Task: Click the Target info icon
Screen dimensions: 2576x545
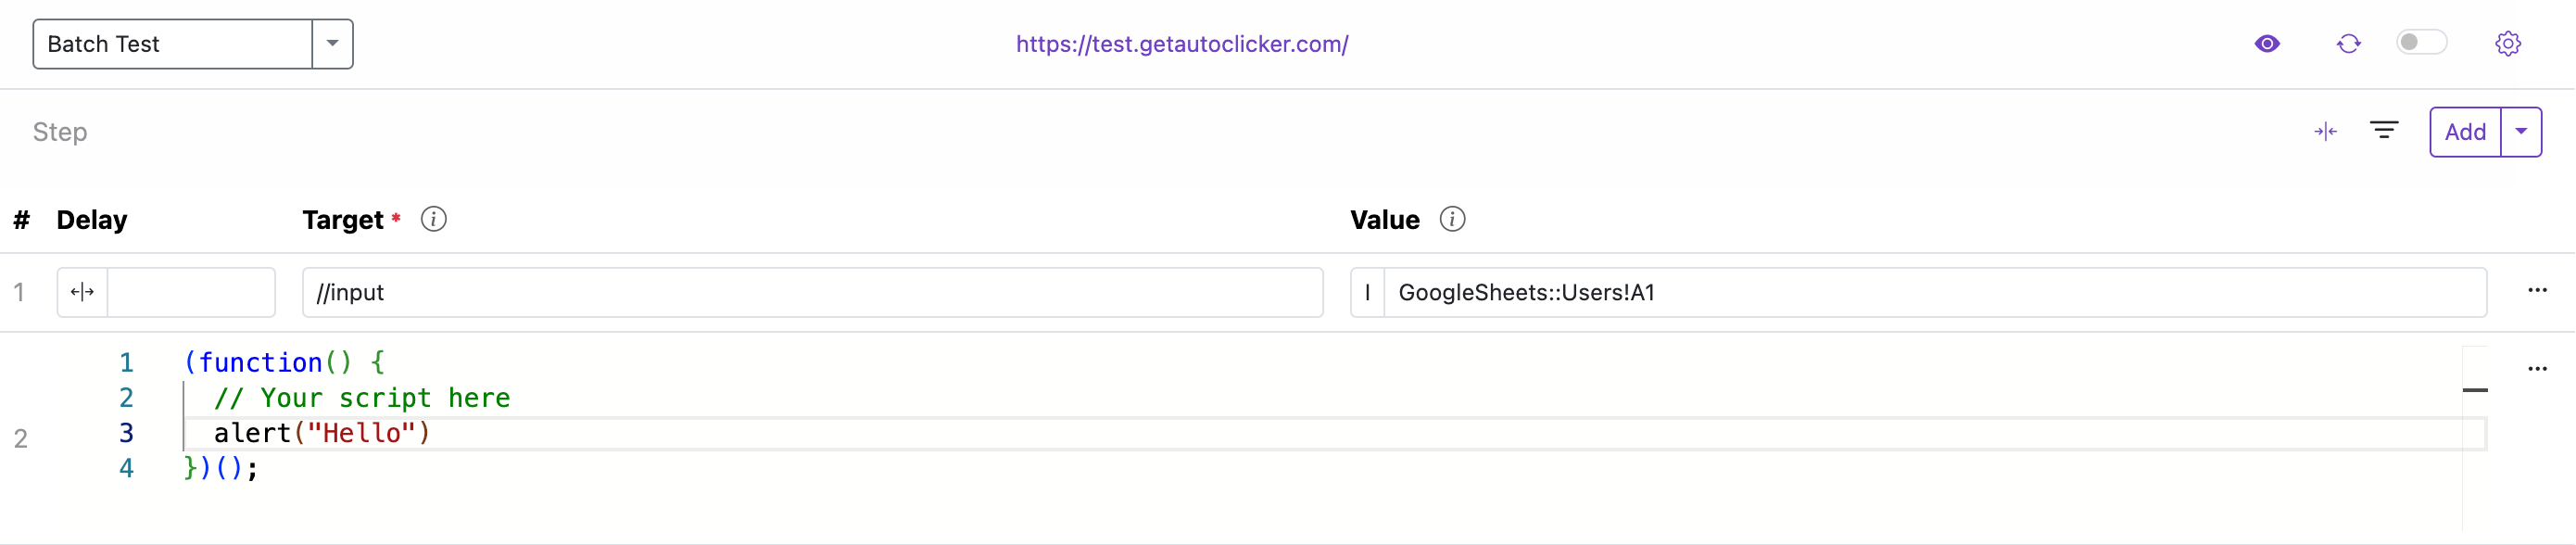Action: point(433,219)
